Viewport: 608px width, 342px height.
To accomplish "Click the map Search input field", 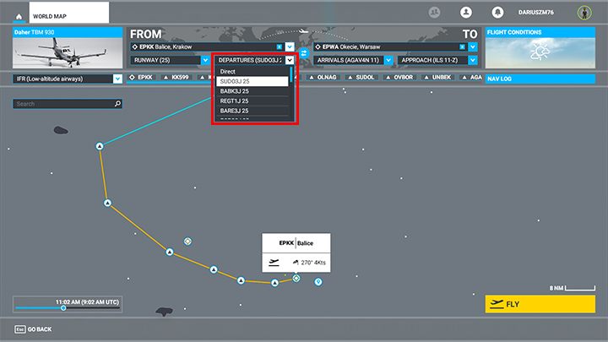I will [x=63, y=104].
